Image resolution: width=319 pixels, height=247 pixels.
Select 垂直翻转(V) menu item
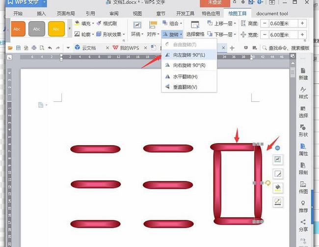(x=189, y=87)
